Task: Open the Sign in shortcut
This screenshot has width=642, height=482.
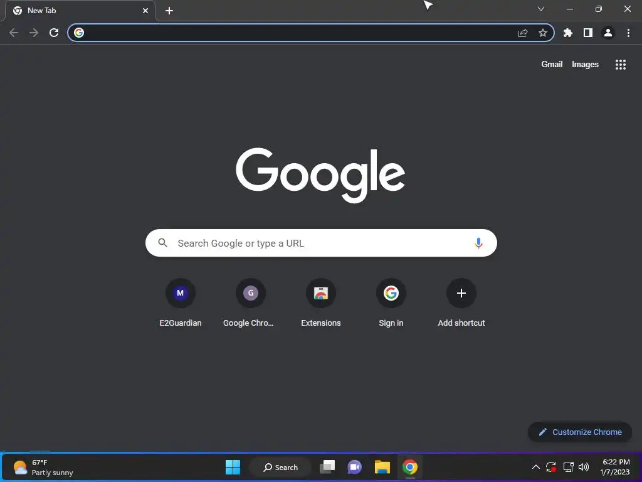Action: 391,303
